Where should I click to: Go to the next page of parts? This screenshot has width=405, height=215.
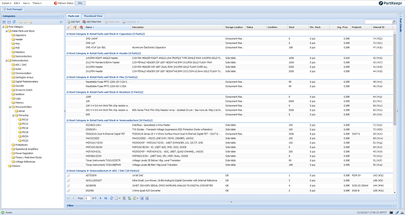coord(100,198)
